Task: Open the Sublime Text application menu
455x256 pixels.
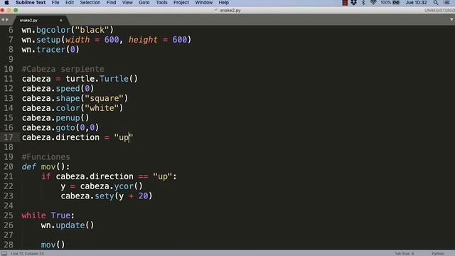Action: [x=31, y=3]
